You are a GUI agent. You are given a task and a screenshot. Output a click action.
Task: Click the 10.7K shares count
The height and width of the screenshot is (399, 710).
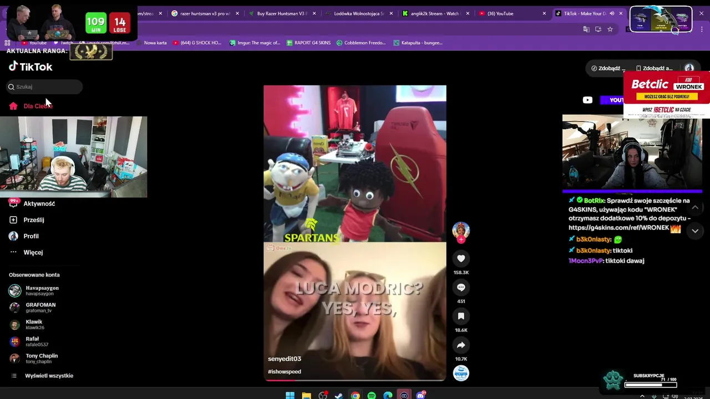(x=461, y=359)
